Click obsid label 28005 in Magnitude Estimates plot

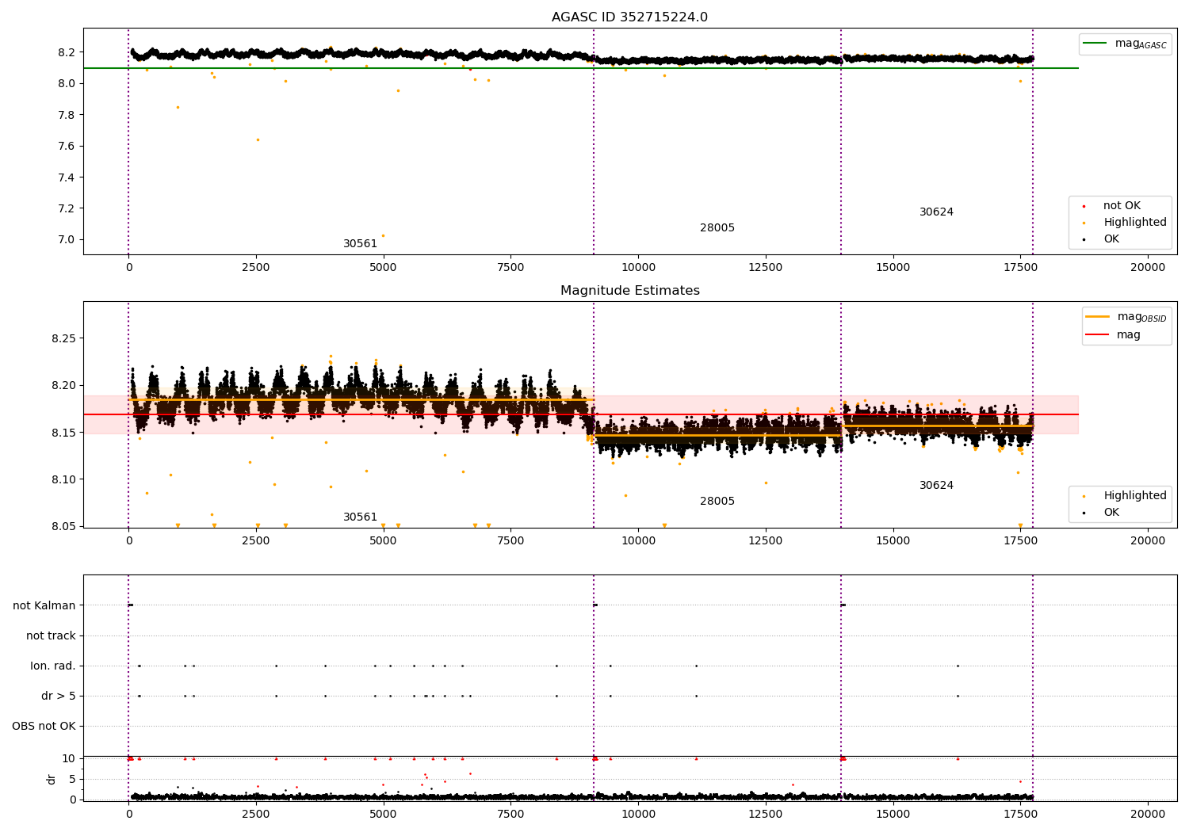pos(717,502)
